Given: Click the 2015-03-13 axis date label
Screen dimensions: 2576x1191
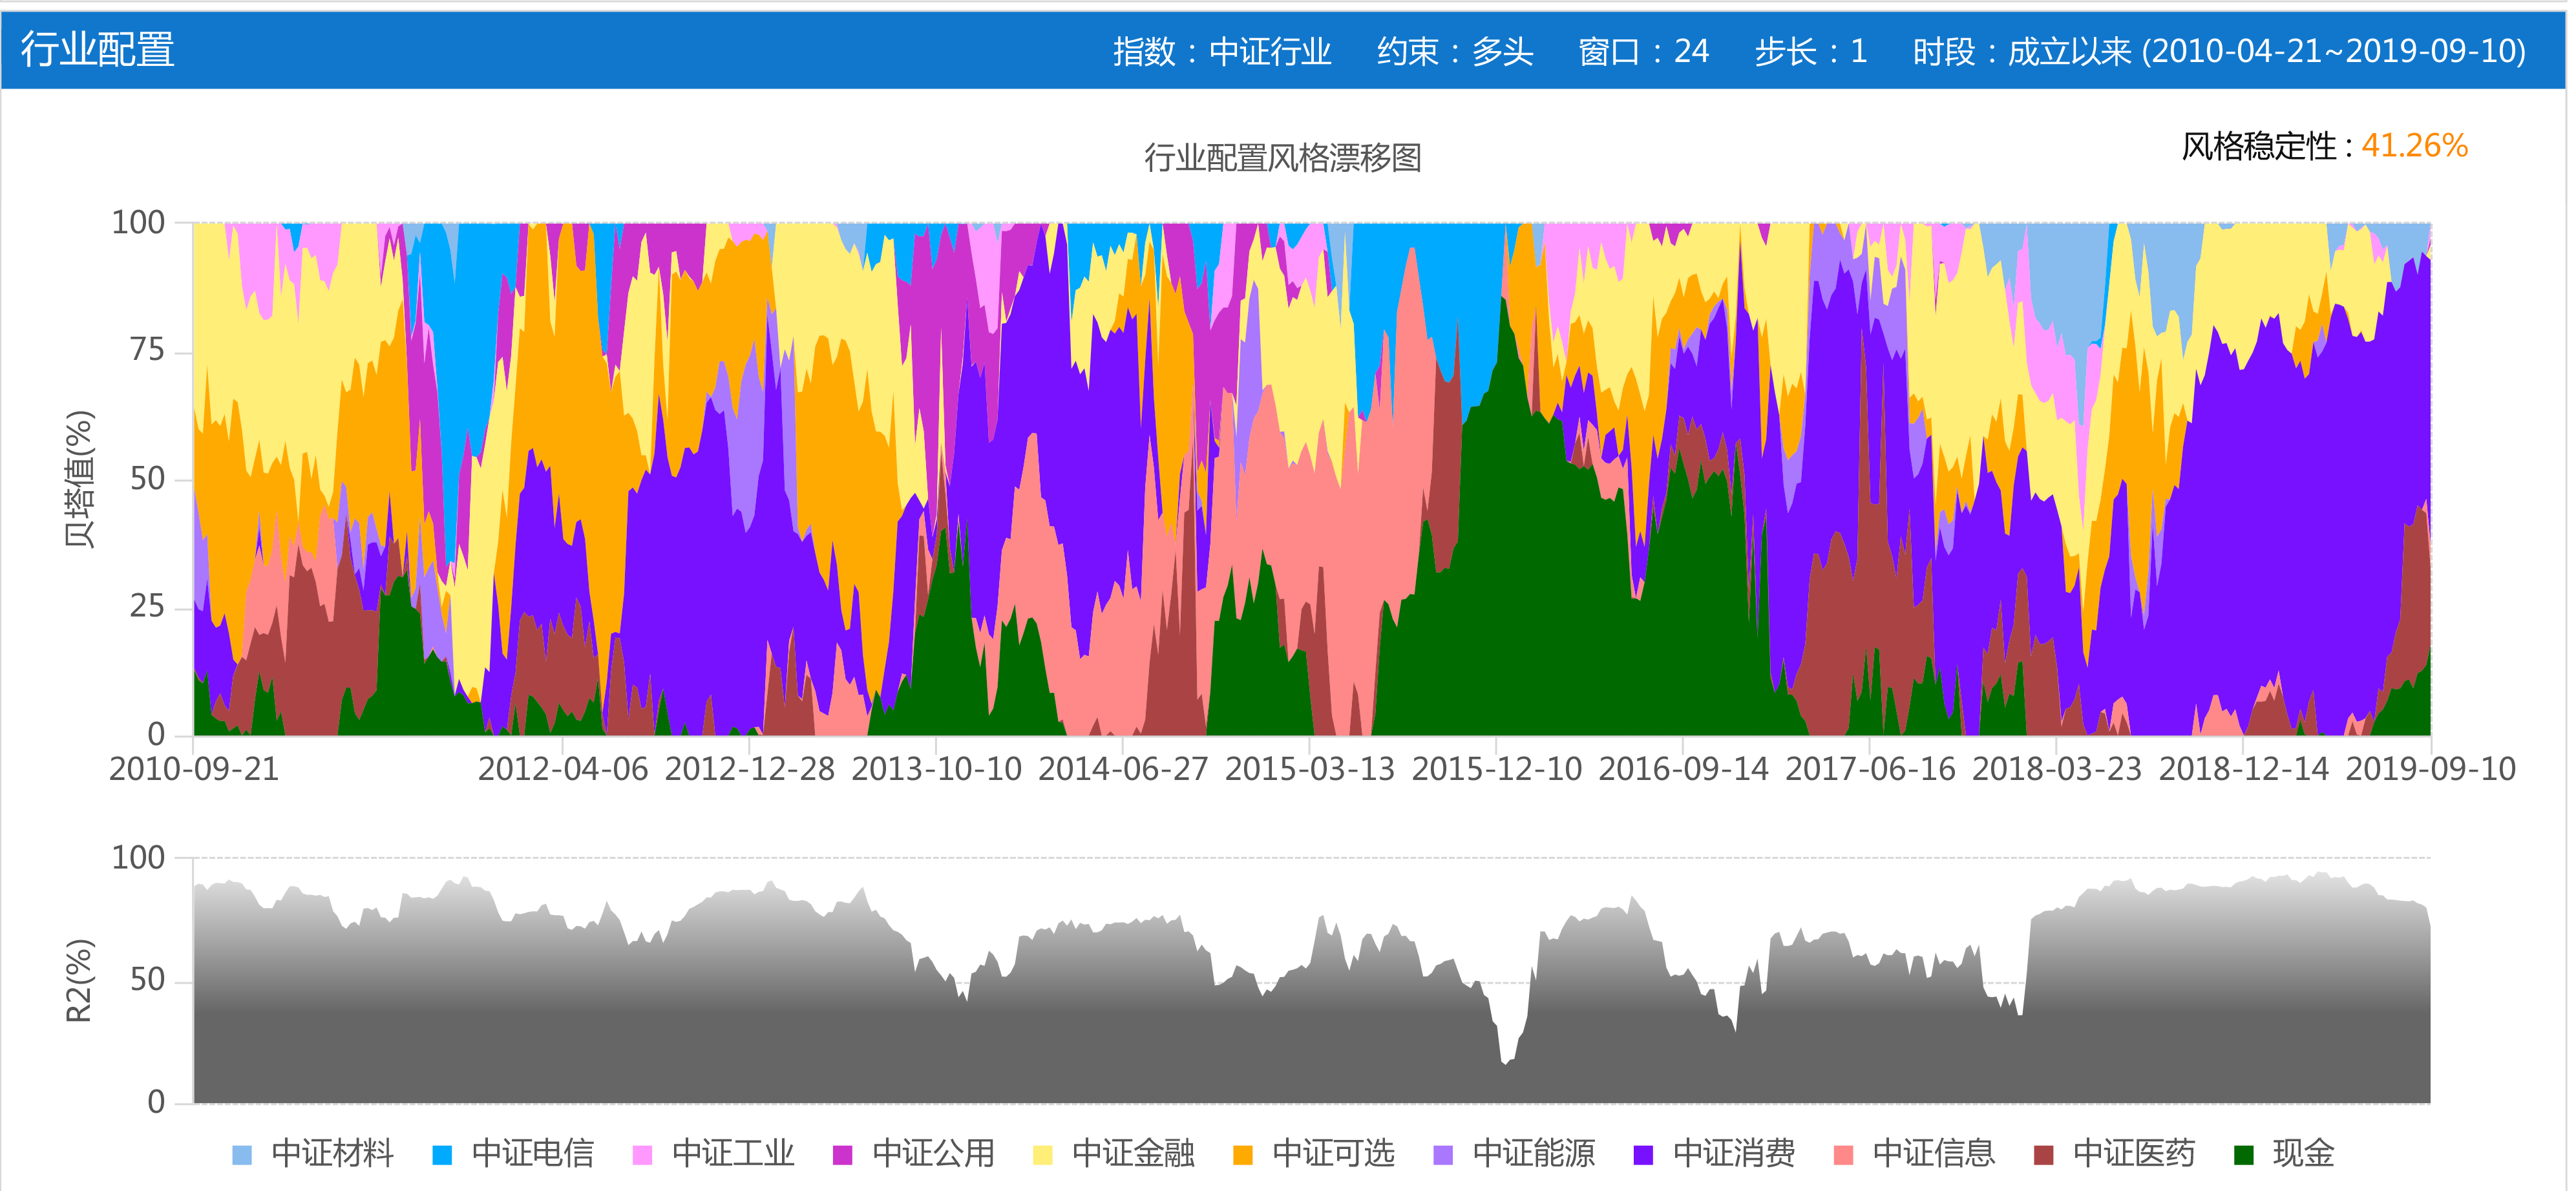Looking at the screenshot, I should (x=1310, y=769).
